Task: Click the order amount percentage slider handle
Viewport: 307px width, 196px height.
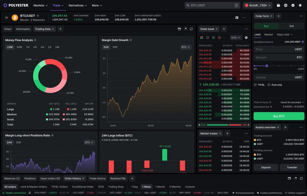Action: (267, 66)
